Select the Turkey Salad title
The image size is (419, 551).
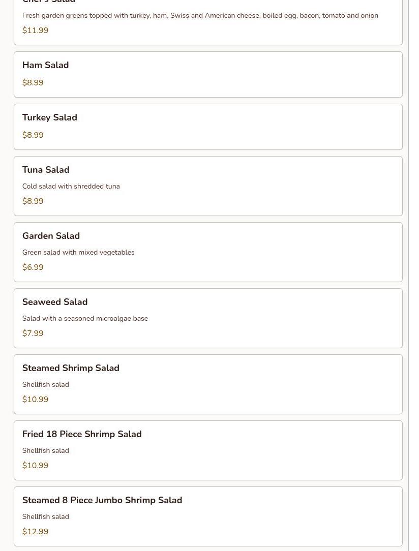(x=49, y=117)
